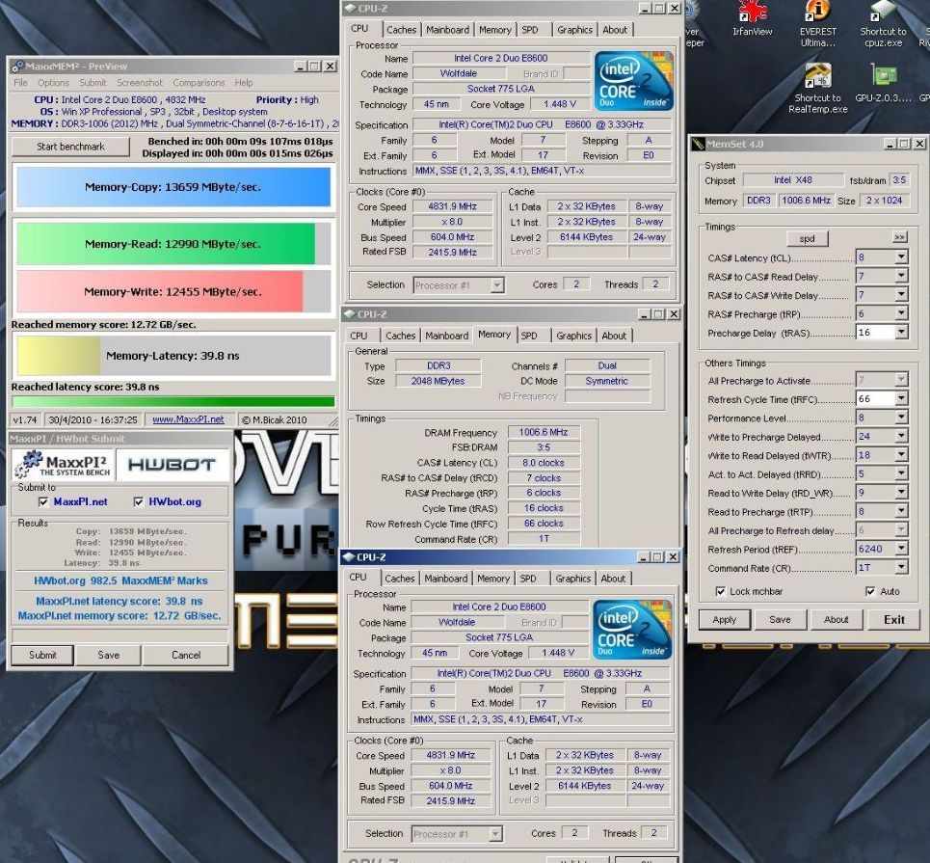Open the CAS# Latency (tCL) dropdown
Screen dimensions: 930x863
pos(901,257)
